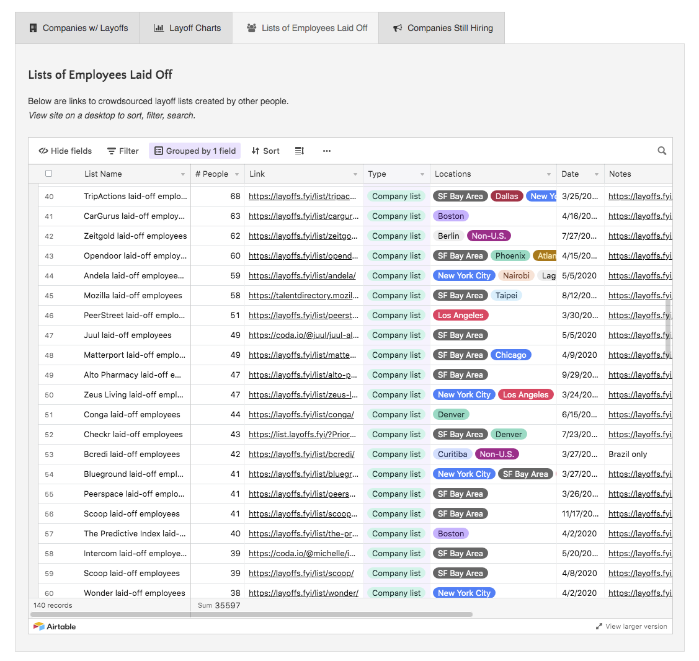Follow the Bcredi list link
The height and width of the screenshot is (661, 699).
(x=302, y=454)
